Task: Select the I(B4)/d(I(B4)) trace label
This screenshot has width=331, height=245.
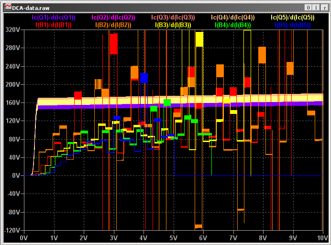Action: point(233,25)
